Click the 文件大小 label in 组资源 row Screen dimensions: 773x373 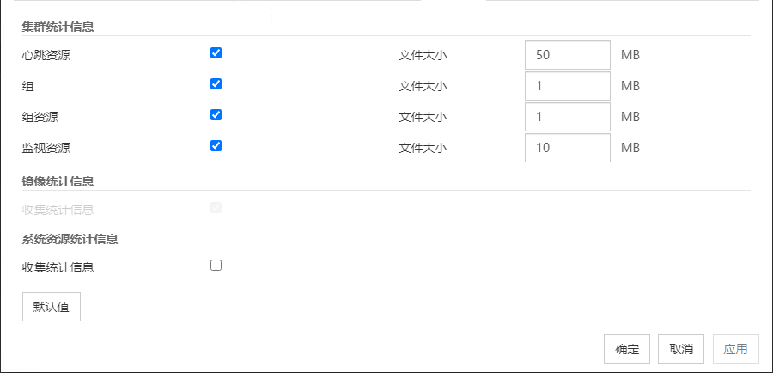coord(423,117)
